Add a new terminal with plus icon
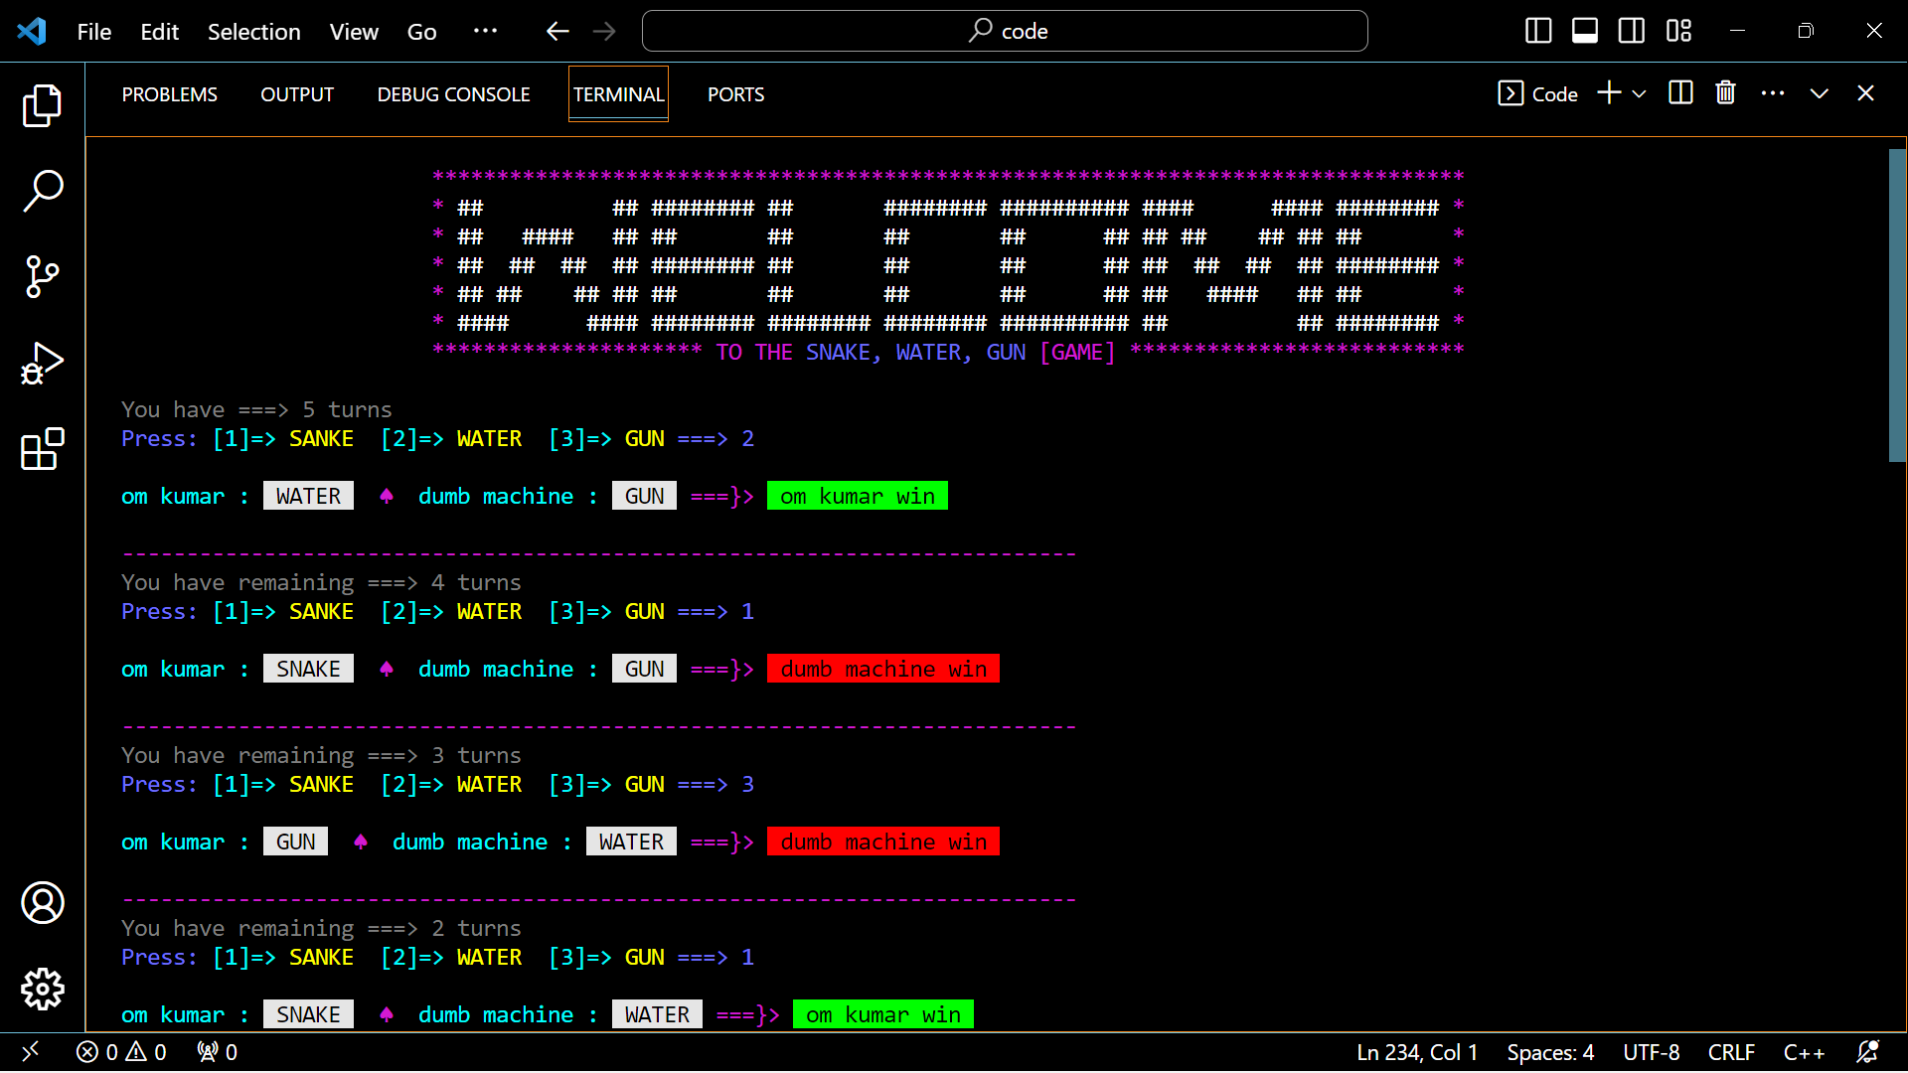Screen dimensions: 1908x1073 (x=1609, y=93)
